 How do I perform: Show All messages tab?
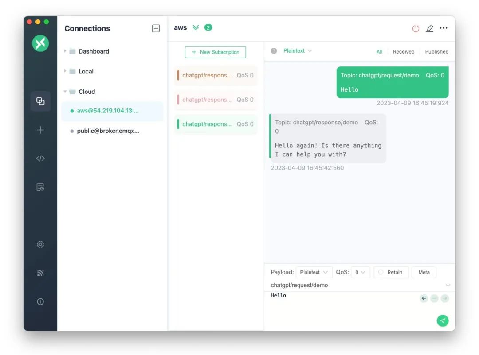[379, 51]
